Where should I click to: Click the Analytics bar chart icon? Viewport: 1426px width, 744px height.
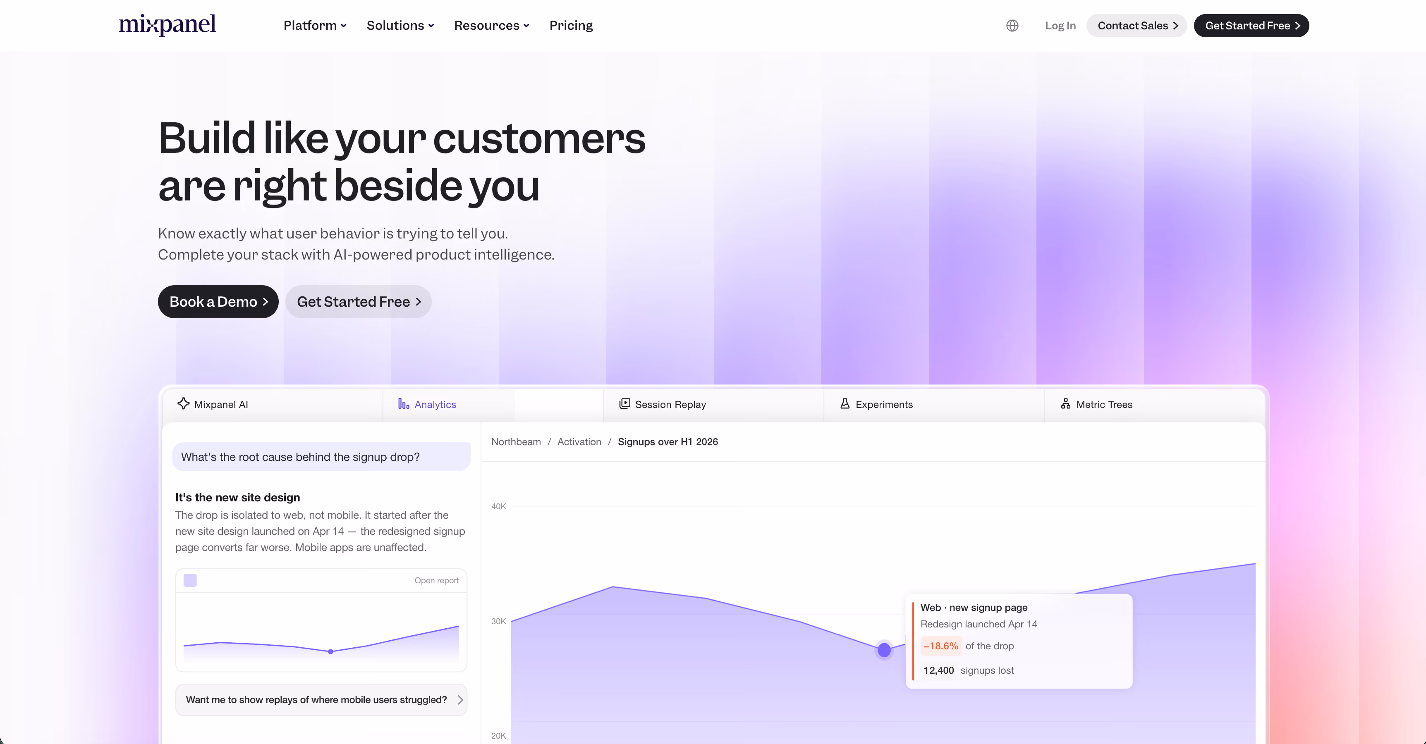pos(404,404)
